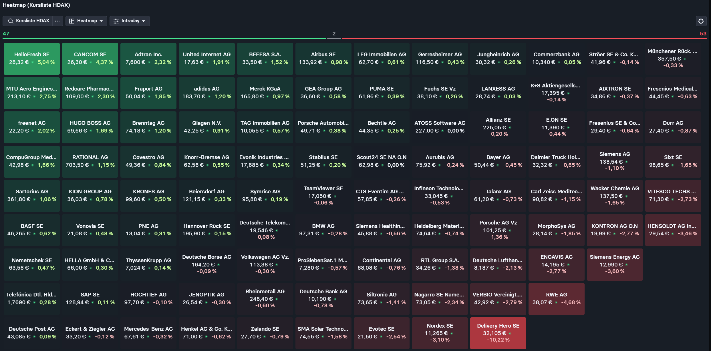711x351 pixels.
Task: Click the Kursliste HDAX list selector
Action: tap(28, 21)
